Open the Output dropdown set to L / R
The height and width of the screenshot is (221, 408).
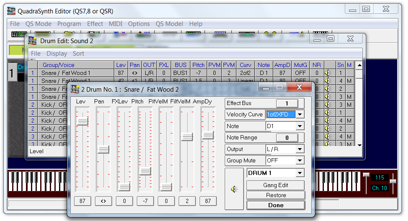[x=300, y=149]
